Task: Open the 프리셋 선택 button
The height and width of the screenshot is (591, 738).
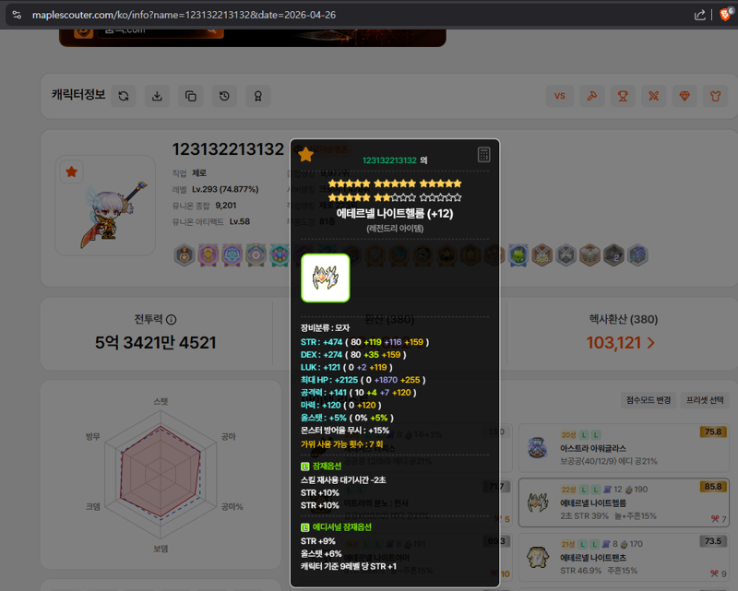Action: (705, 400)
